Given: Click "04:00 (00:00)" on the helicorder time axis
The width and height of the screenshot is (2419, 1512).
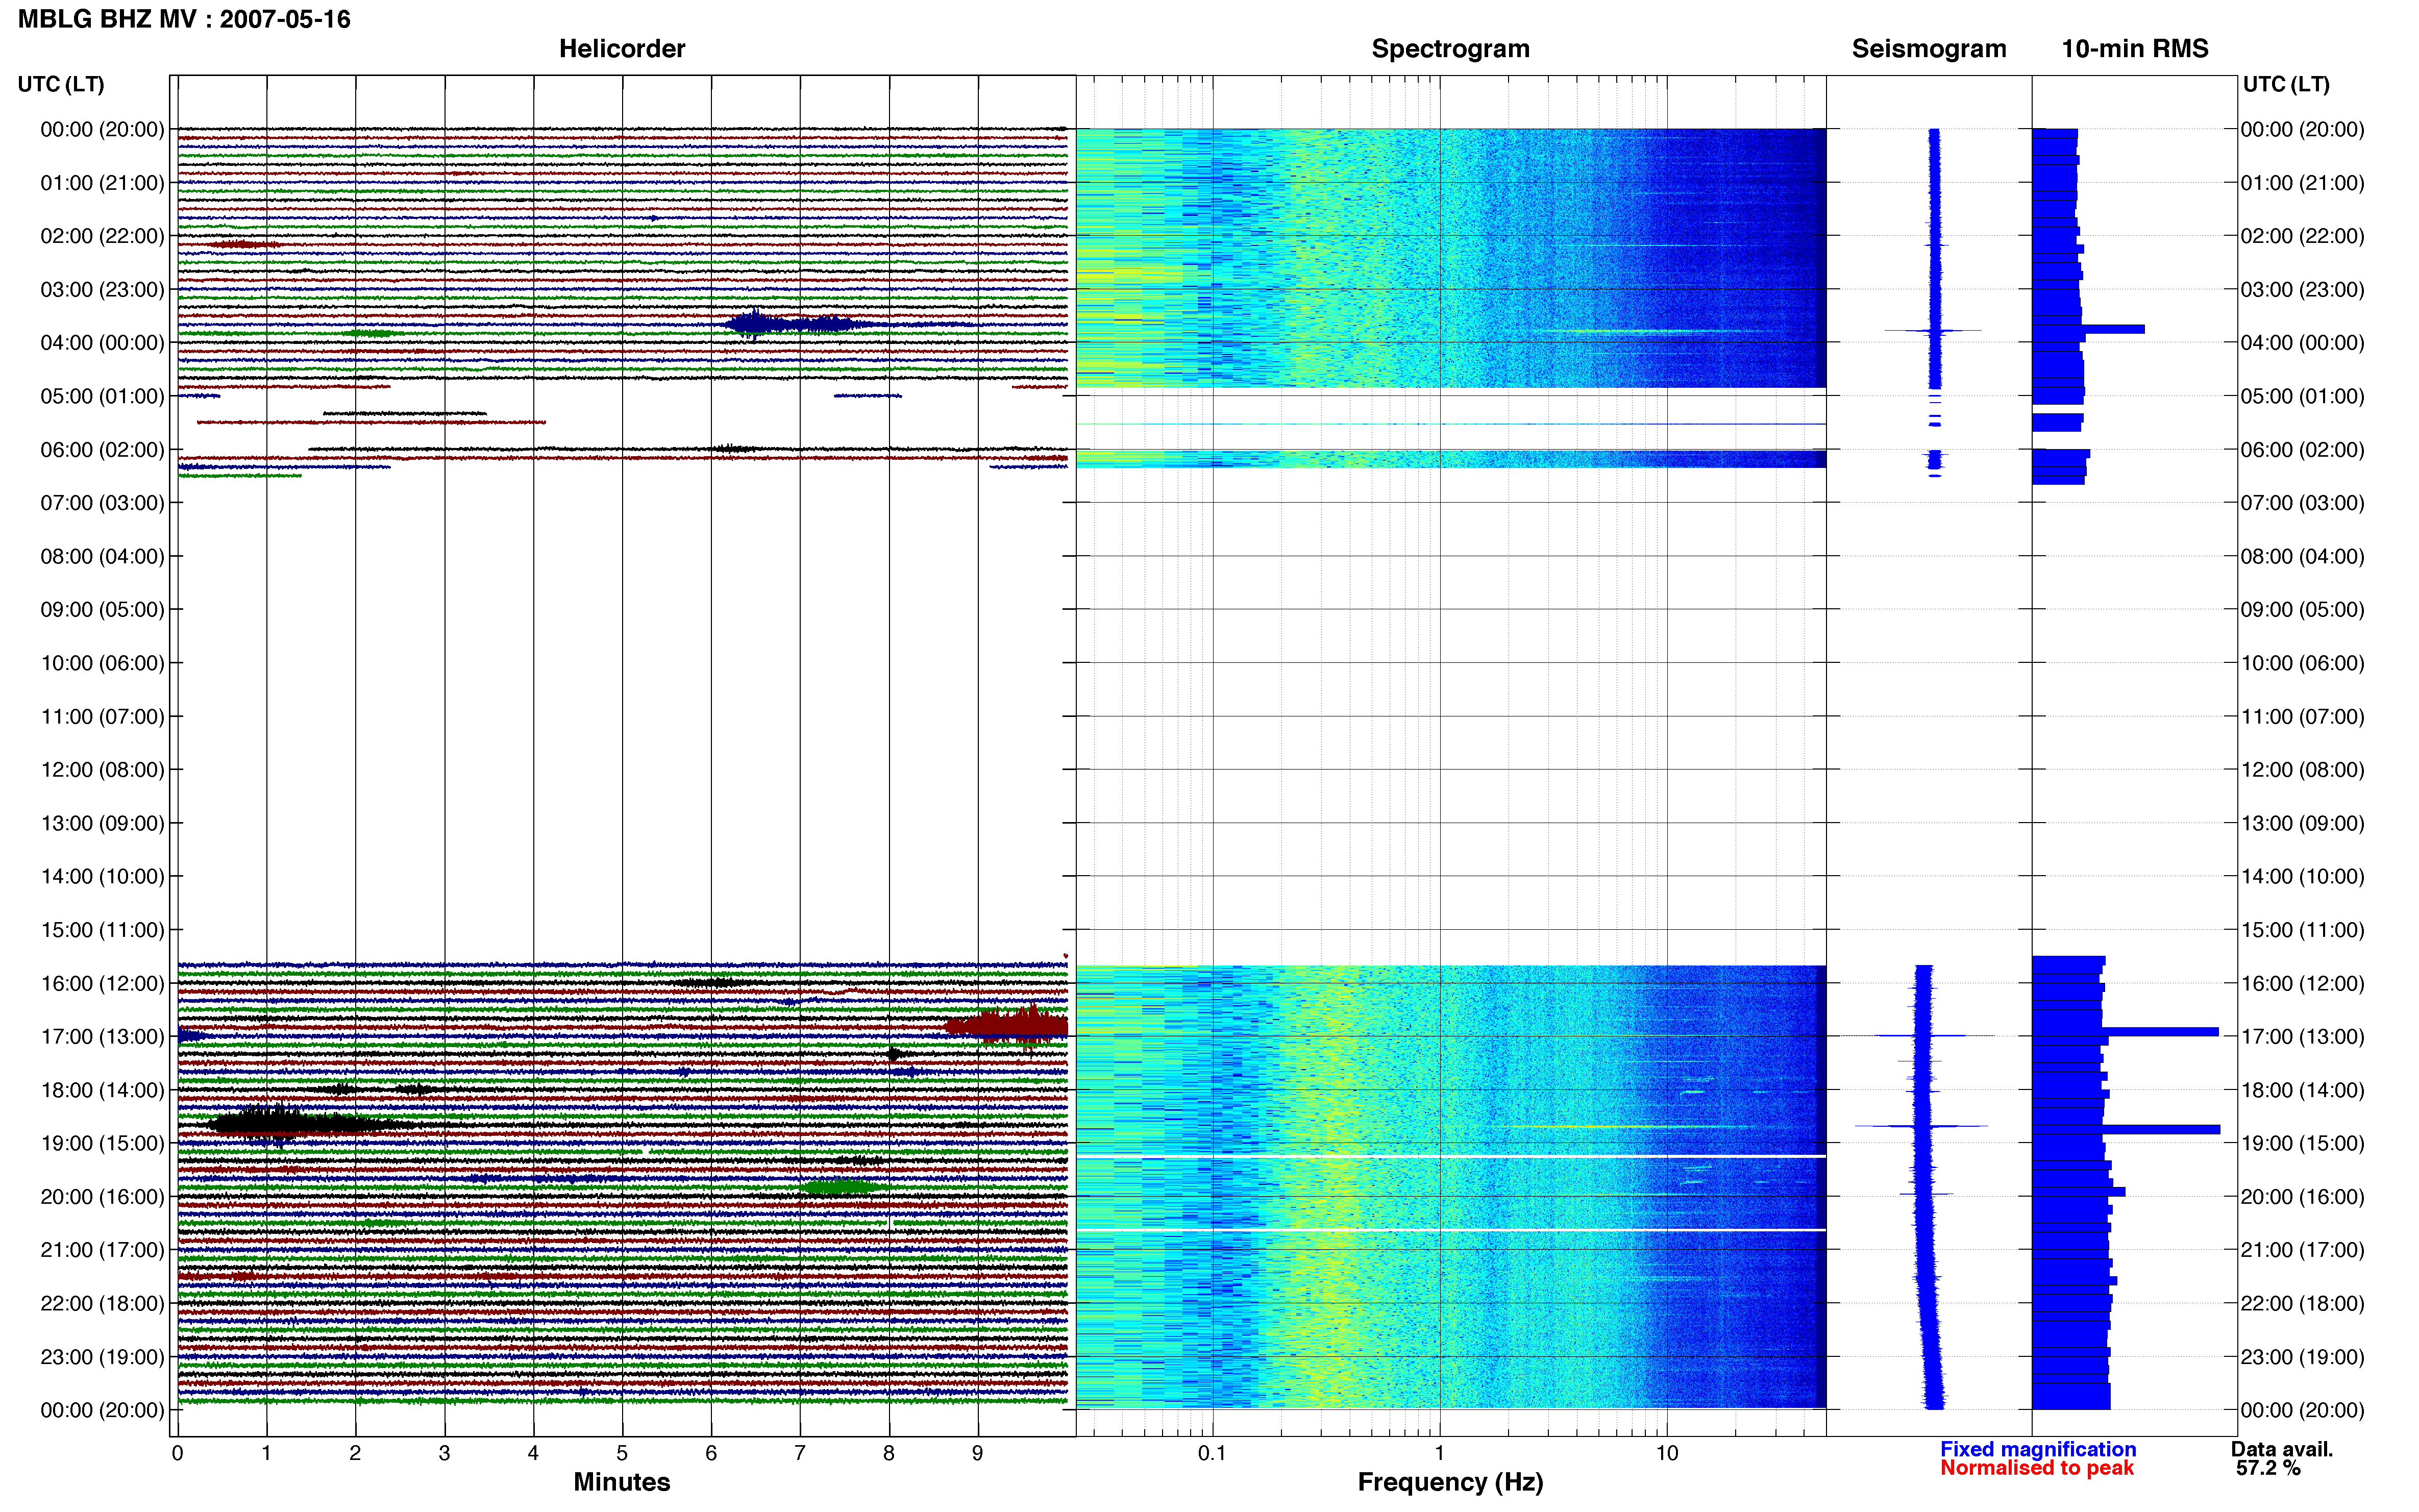Looking at the screenshot, I should pos(102,343).
